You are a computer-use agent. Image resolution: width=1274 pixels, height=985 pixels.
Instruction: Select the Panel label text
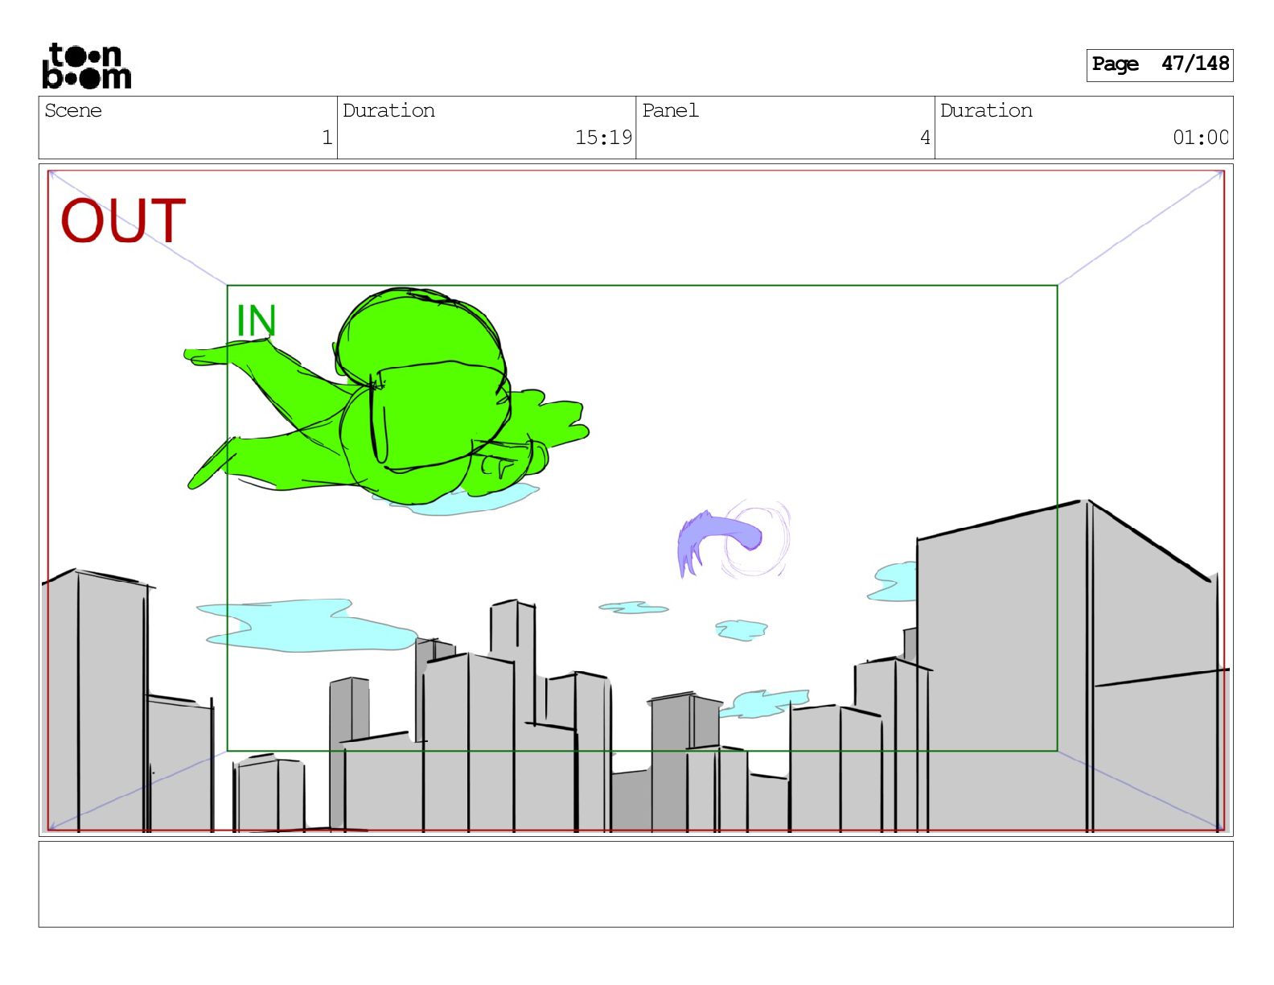[670, 110]
